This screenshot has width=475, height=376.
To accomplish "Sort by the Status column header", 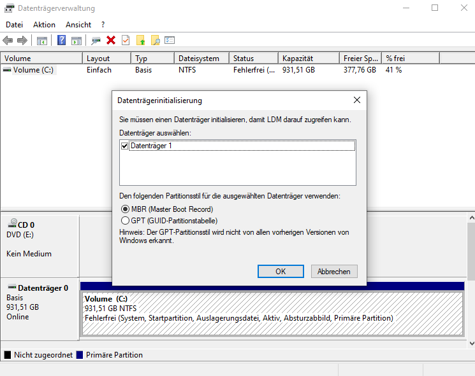I will (x=254, y=59).
